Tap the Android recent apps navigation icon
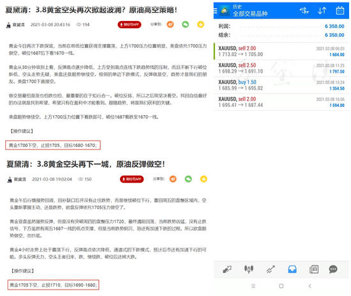This screenshot has height=296, width=351. click(253, 286)
